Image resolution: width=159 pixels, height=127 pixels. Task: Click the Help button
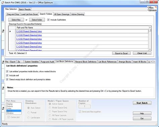click(x=142, y=113)
